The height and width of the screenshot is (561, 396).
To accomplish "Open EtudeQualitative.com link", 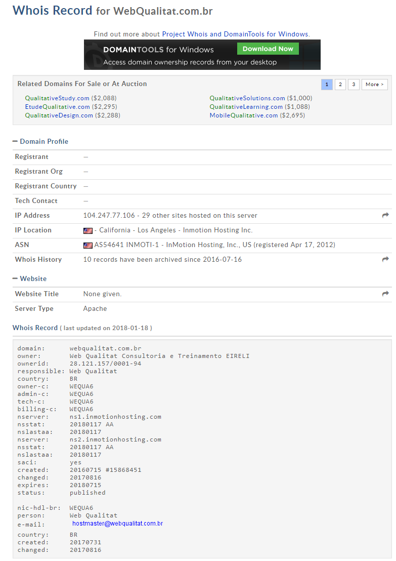I will [x=58, y=107].
